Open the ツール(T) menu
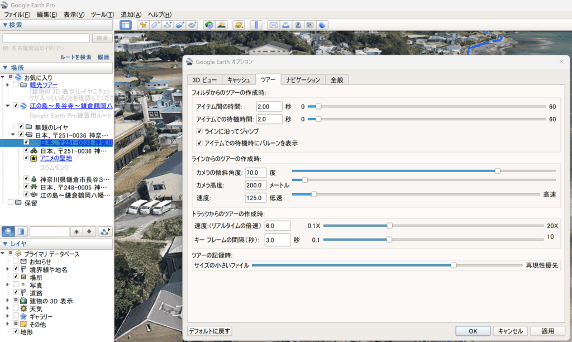 pyautogui.click(x=102, y=14)
